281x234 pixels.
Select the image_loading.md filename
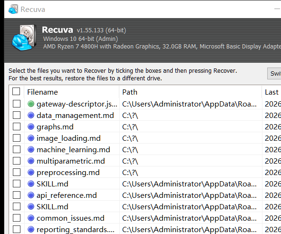[68, 138]
